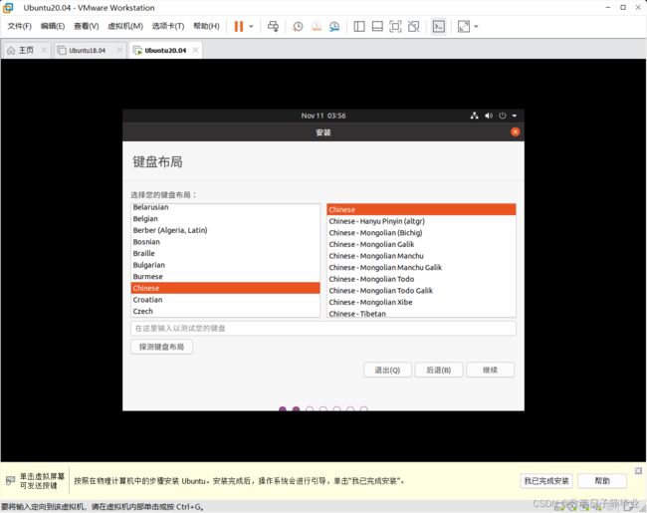Click the Ubuntu power icon
The image size is (647, 513).
click(502, 116)
